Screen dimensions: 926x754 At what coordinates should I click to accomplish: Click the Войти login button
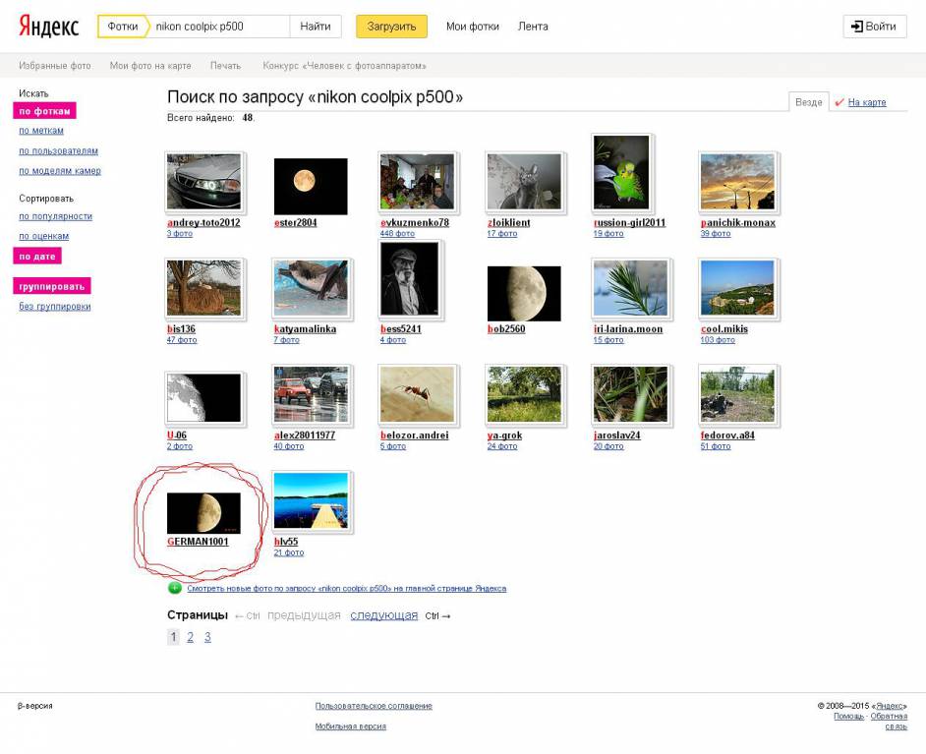874,27
